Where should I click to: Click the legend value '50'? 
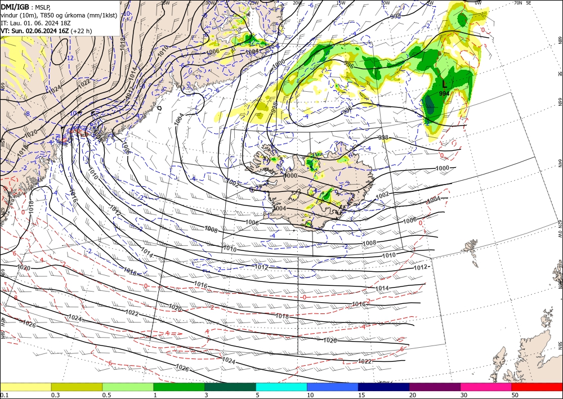(x=515, y=395)
